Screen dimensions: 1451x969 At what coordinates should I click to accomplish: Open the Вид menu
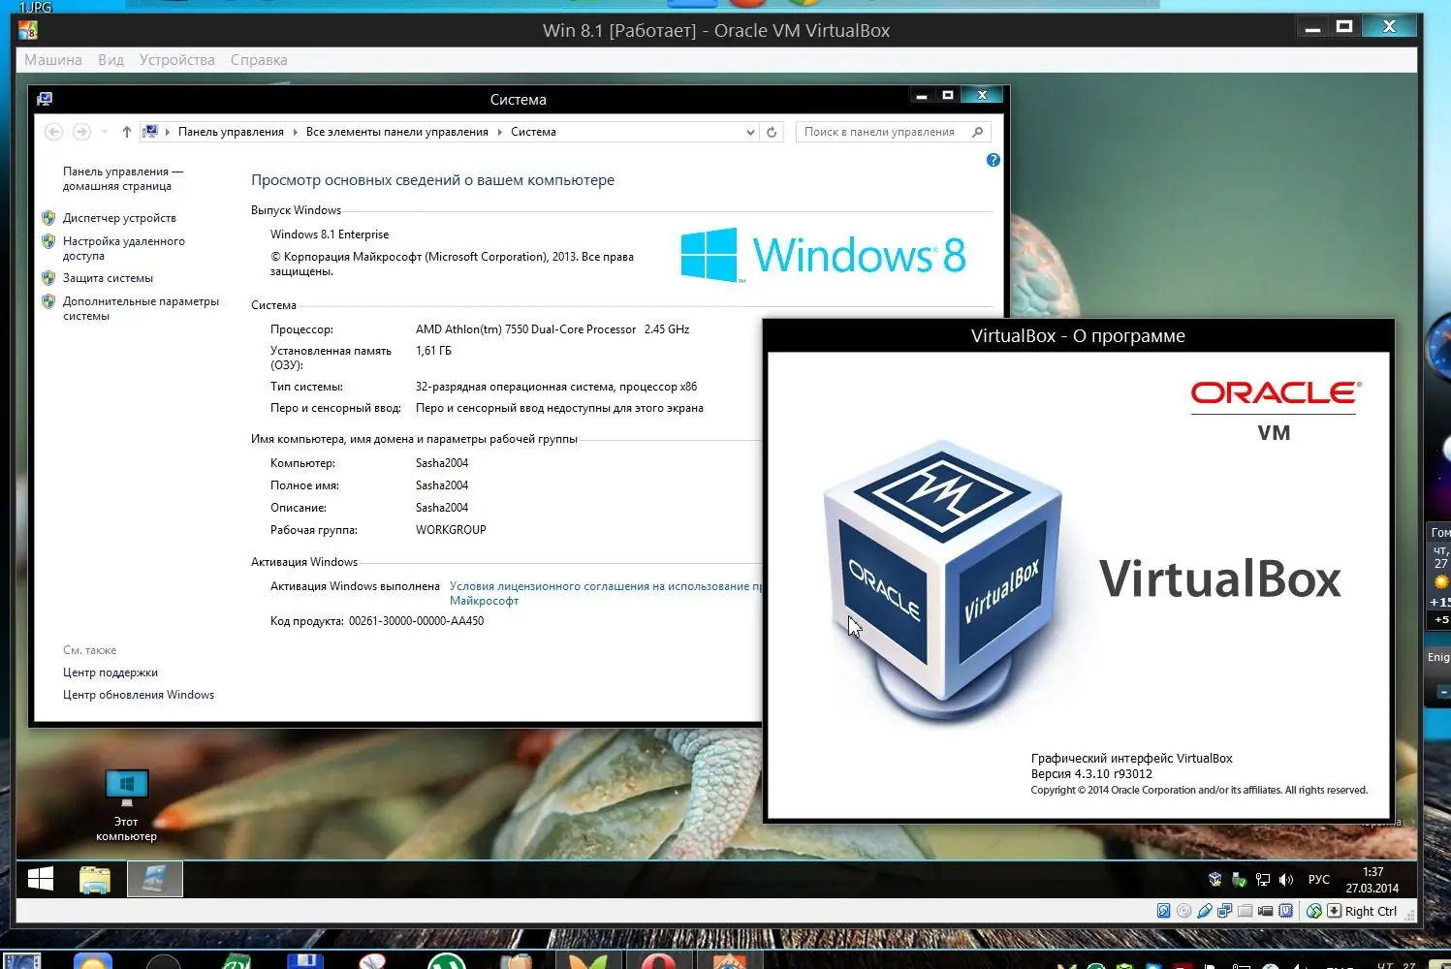[x=110, y=60]
